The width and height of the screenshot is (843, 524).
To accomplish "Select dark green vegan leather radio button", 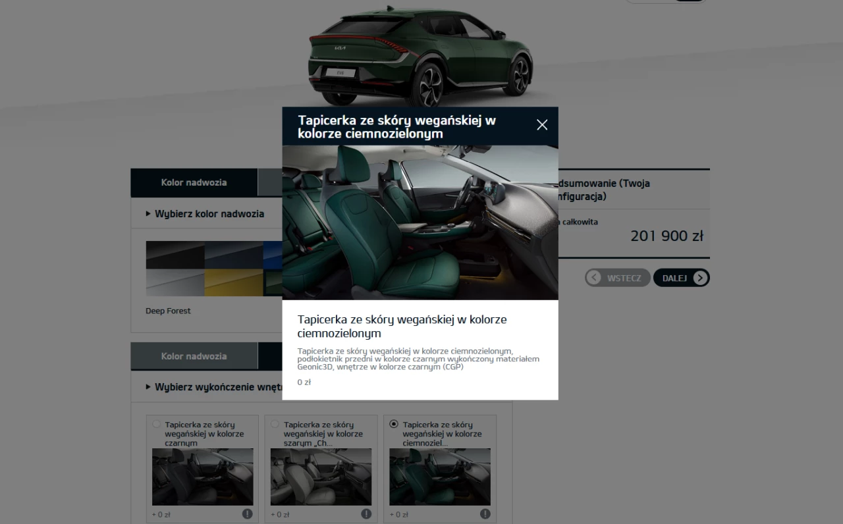I will coord(394,425).
